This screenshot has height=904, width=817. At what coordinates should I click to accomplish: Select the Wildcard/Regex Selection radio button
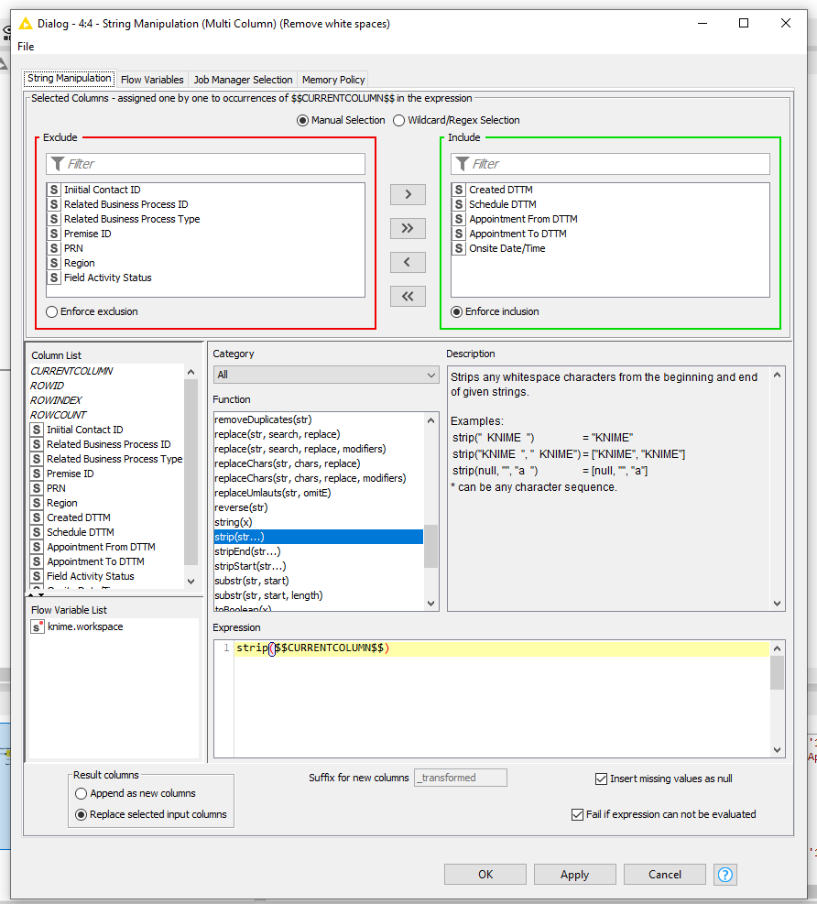click(399, 120)
